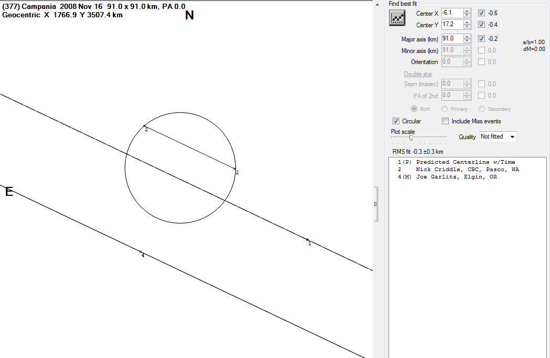This screenshot has height=358, width=550.
Task: Select observer row Predicted Centerline w/Time
Action: click(457, 162)
